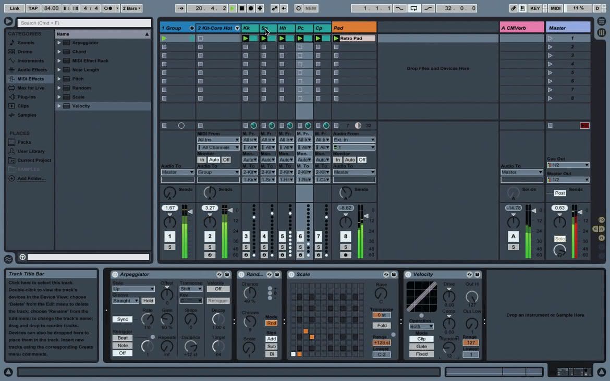The image size is (610, 381).
Task: Turn on the metronome
Action: coord(108,8)
